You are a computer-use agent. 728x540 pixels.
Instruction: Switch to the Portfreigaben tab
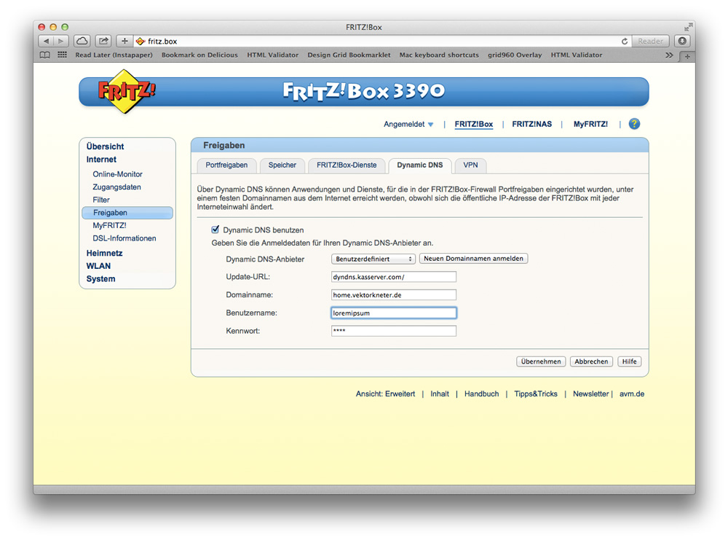click(226, 165)
